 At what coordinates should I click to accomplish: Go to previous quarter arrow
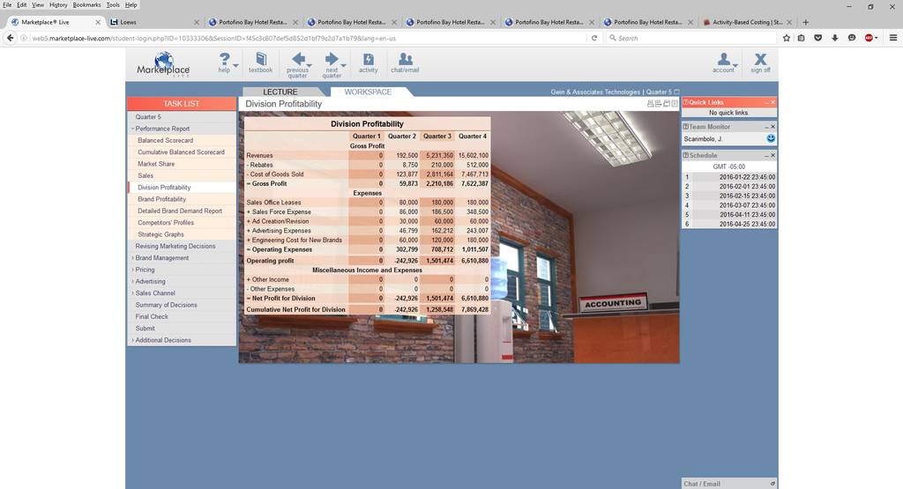pyautogui.click(x=298, y=64)
